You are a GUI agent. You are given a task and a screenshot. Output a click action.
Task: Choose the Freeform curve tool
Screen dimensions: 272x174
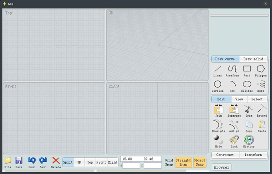232,71
